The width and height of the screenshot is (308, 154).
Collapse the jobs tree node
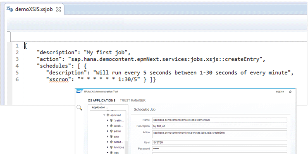tap(107, 152)
